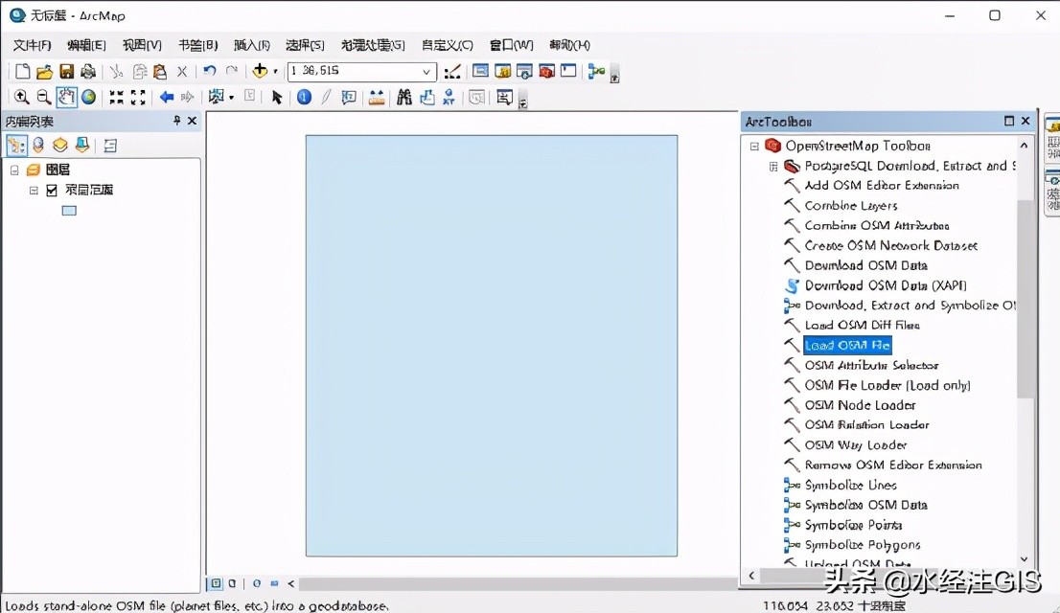Switch to List By Drawing Order
This screenshot has width=1060, height=613.
(16, 146)
